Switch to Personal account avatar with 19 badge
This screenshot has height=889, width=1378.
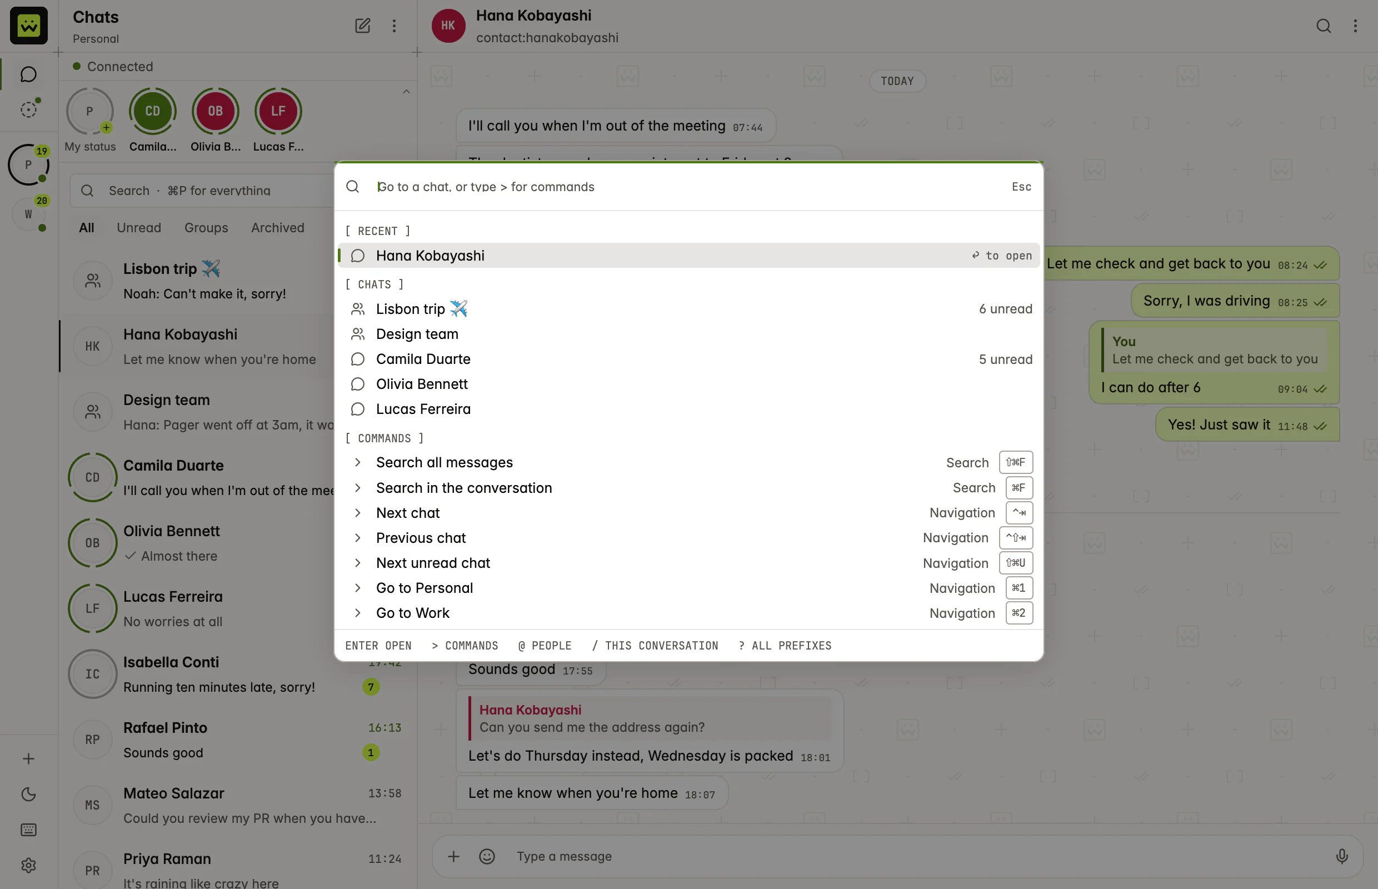point(28,164)
